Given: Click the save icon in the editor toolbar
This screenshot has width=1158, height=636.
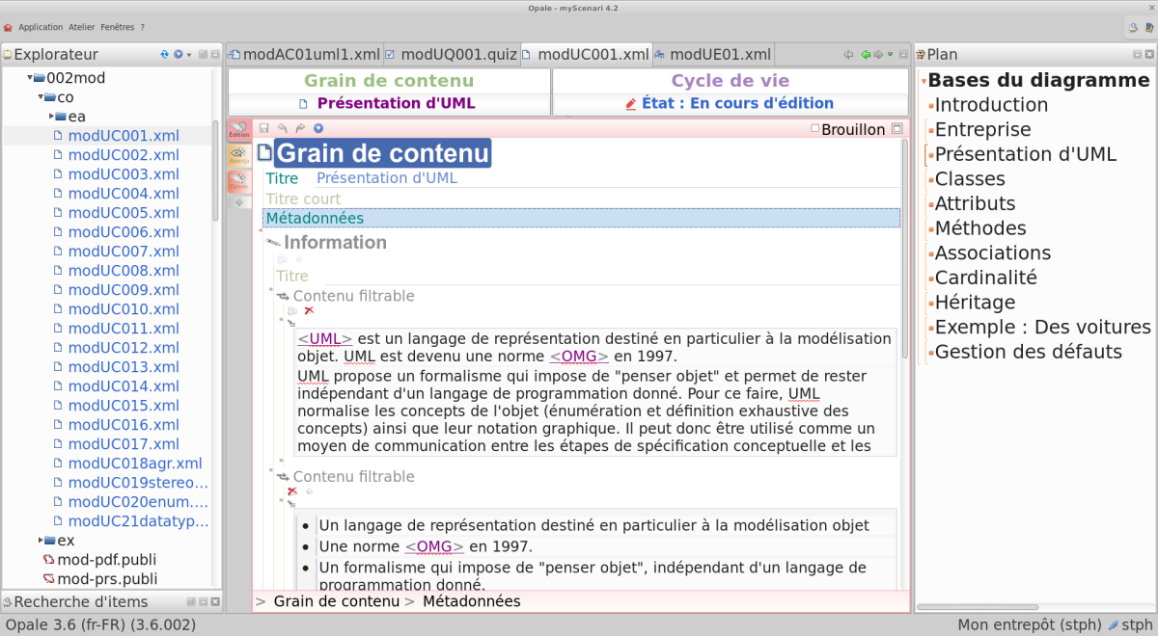Looking at the screenshot, I should (263, 128).
